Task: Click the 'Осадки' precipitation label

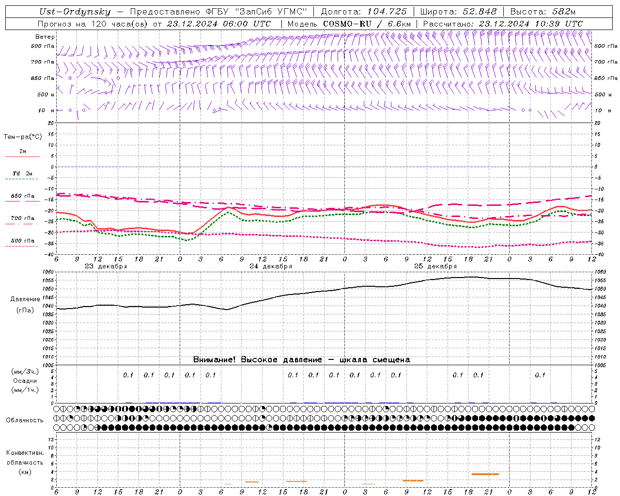Action: 25,381
